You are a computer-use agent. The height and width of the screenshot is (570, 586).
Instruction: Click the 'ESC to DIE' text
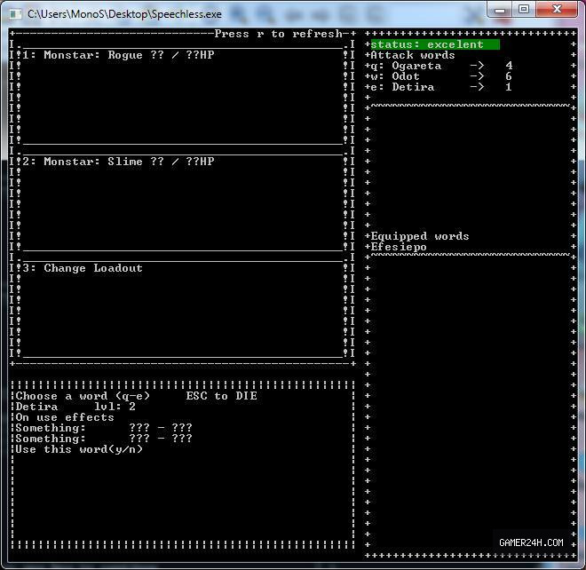222,396
